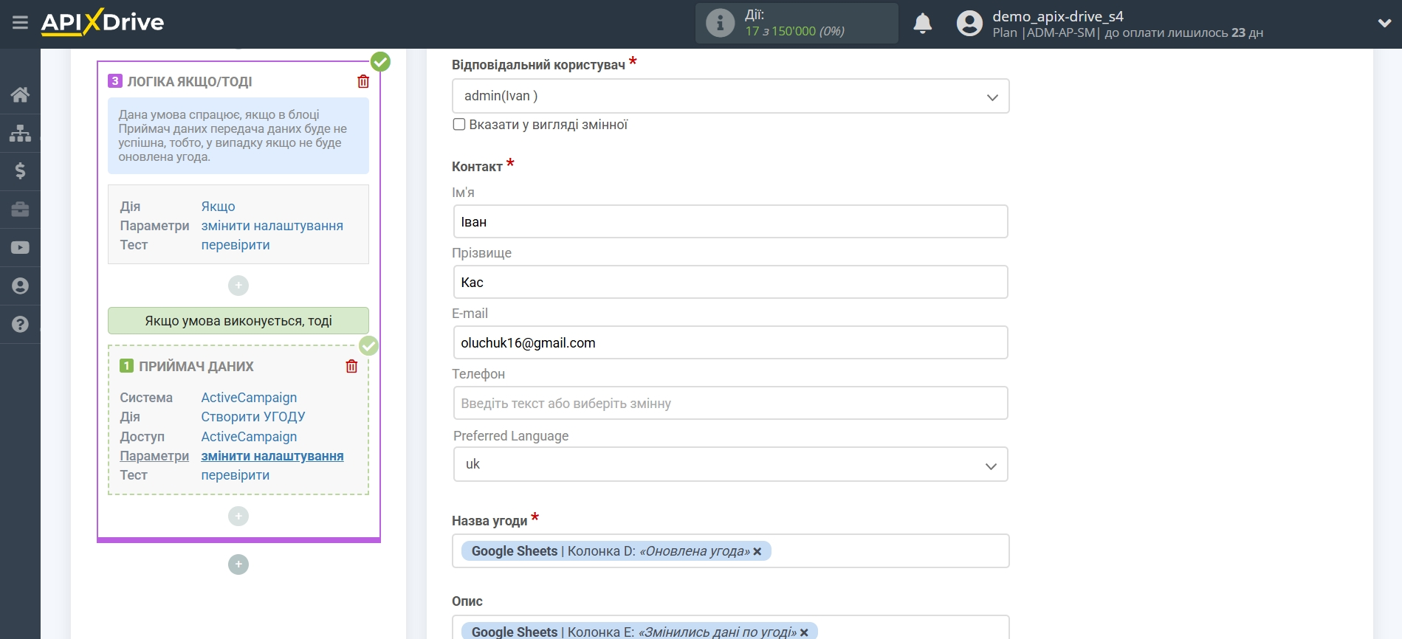Click the Логіка Якщо/Тоді block title
1402x639 pixels.
tap(190, 82)
